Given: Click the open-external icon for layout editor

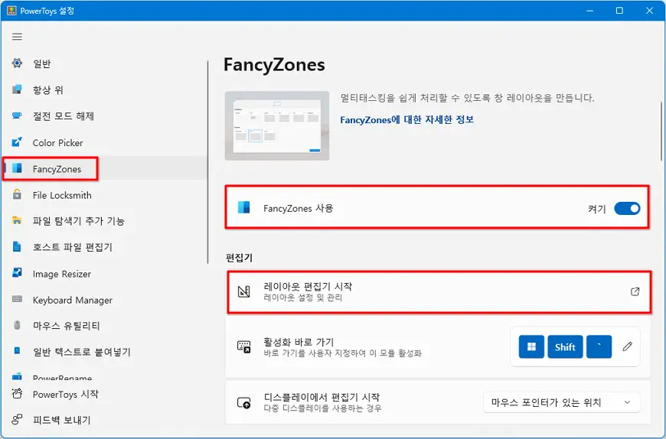Looking at the screenshot, I should [x=635, y=291].
